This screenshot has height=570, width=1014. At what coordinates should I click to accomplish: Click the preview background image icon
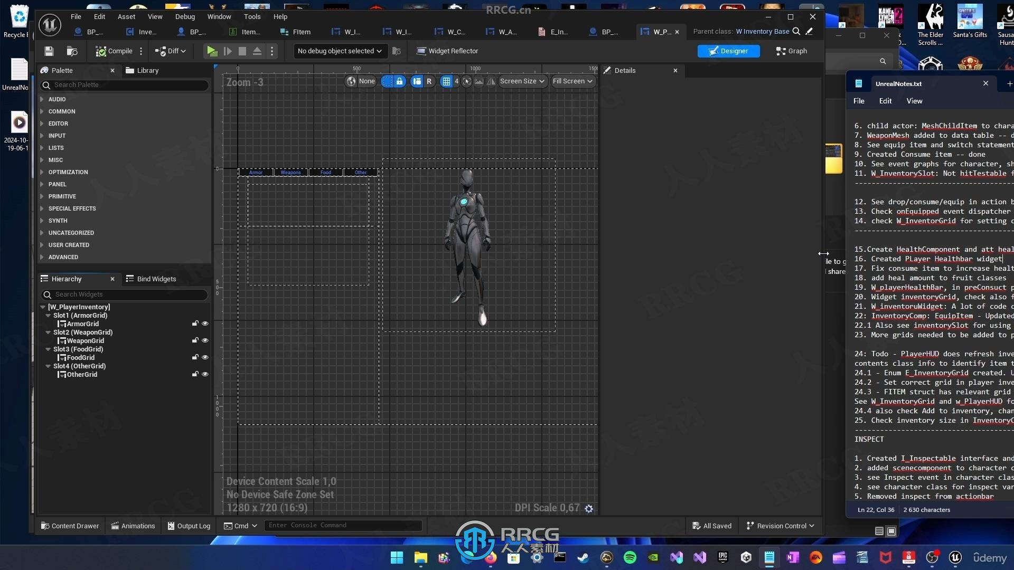point(479,81)
